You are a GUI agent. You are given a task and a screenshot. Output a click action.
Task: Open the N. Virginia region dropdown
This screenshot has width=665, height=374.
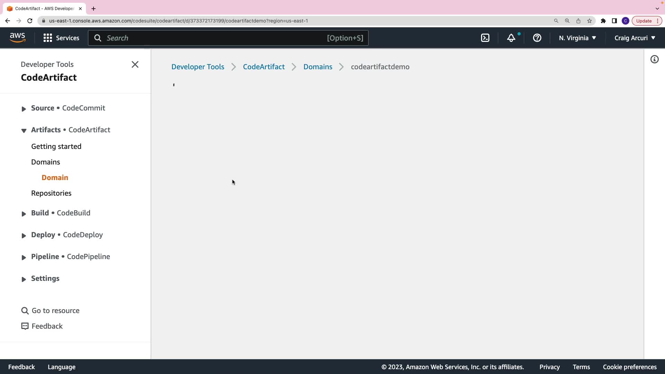coord(577,38)
